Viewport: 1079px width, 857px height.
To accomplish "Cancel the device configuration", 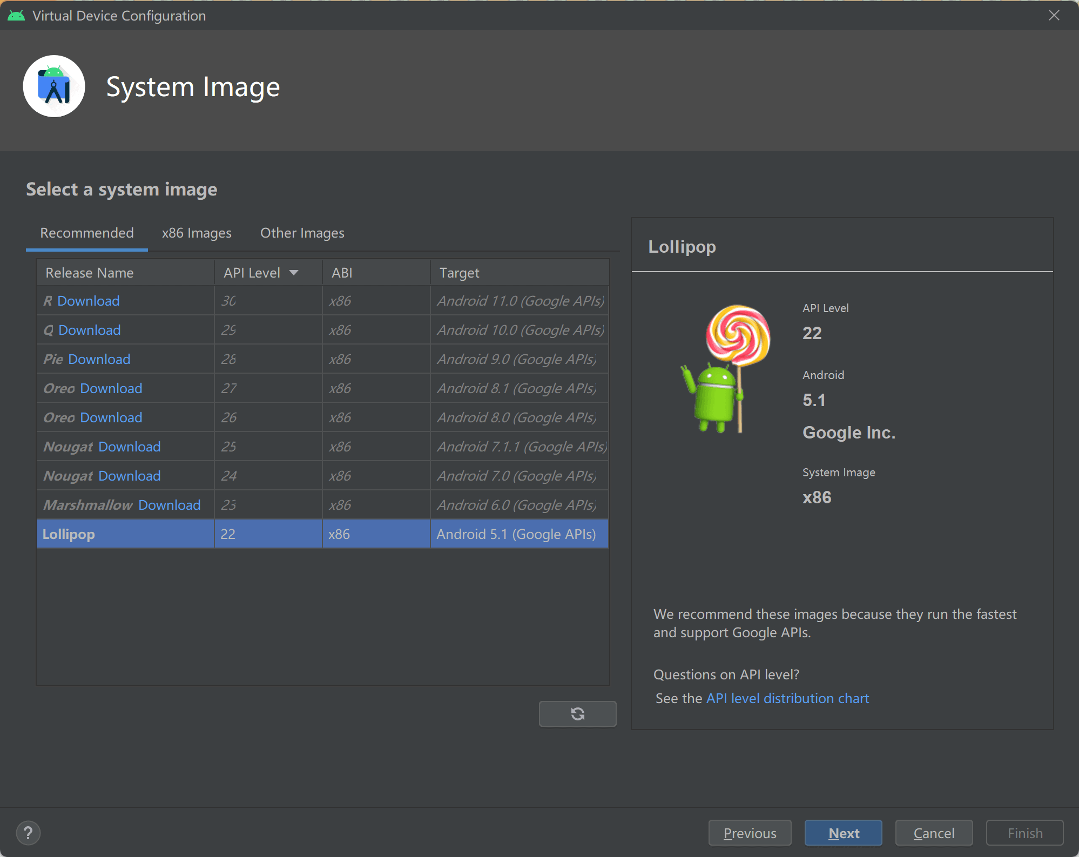I will coord(934,833).
